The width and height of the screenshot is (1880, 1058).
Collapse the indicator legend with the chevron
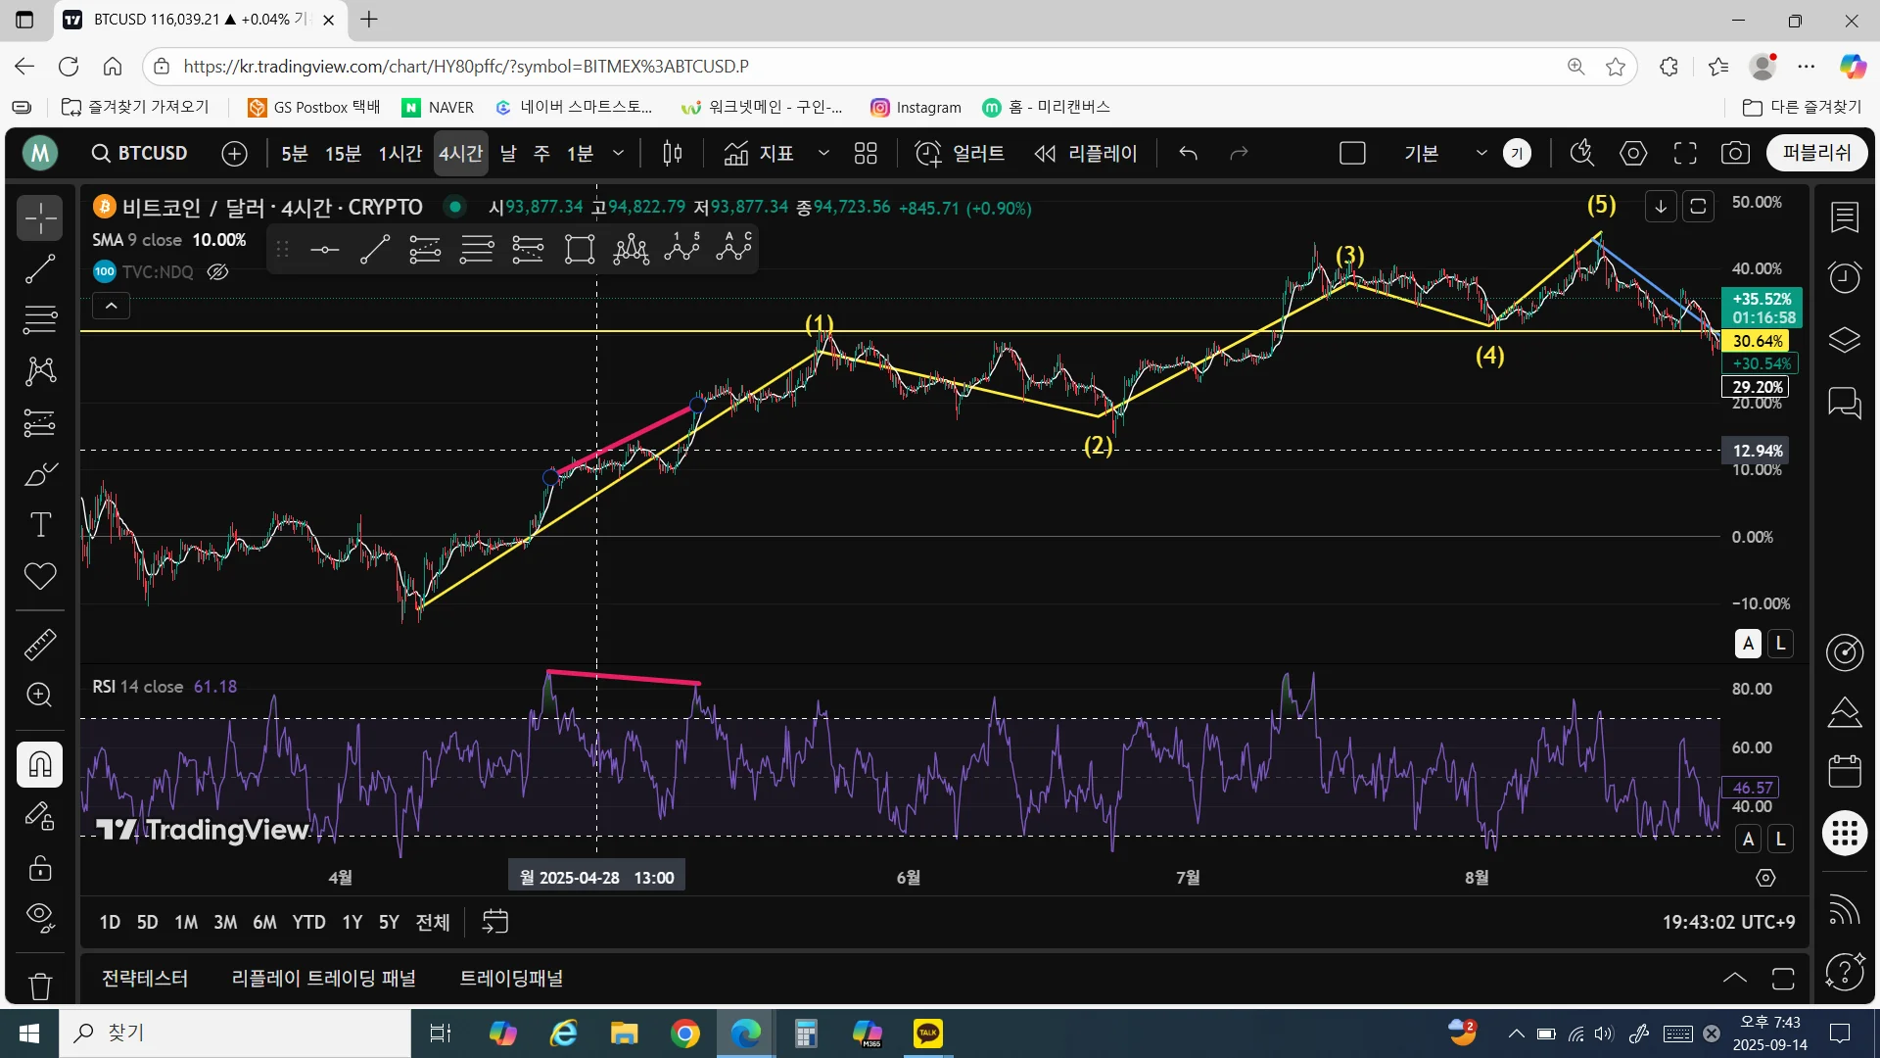coord(112,307)
